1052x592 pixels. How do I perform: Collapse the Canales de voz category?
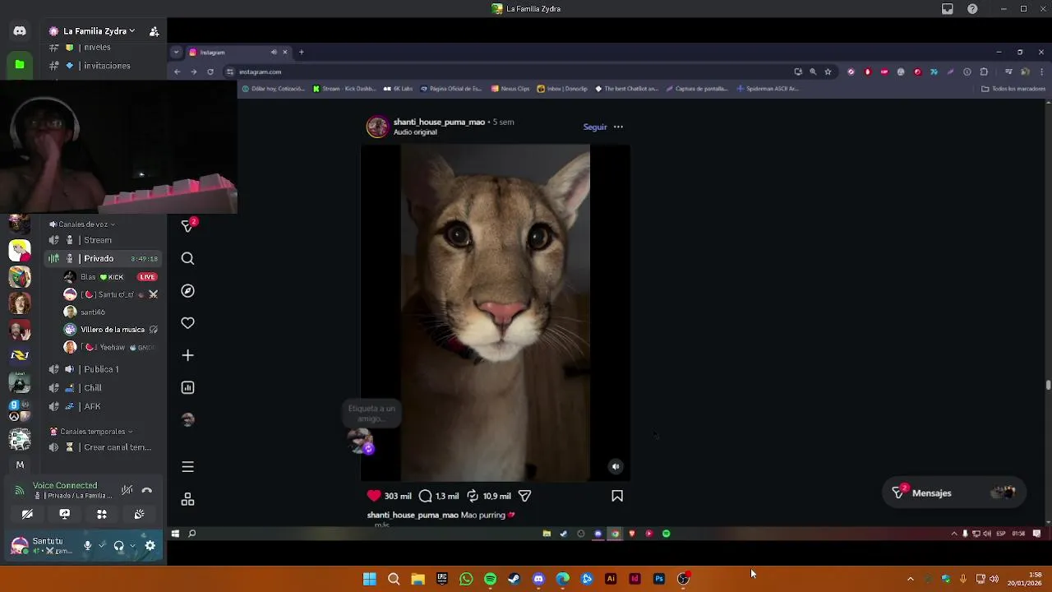click(81, 224)
